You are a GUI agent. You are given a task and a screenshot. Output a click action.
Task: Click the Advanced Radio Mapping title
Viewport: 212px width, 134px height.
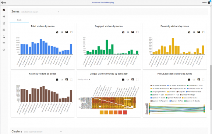click(103, 3)
